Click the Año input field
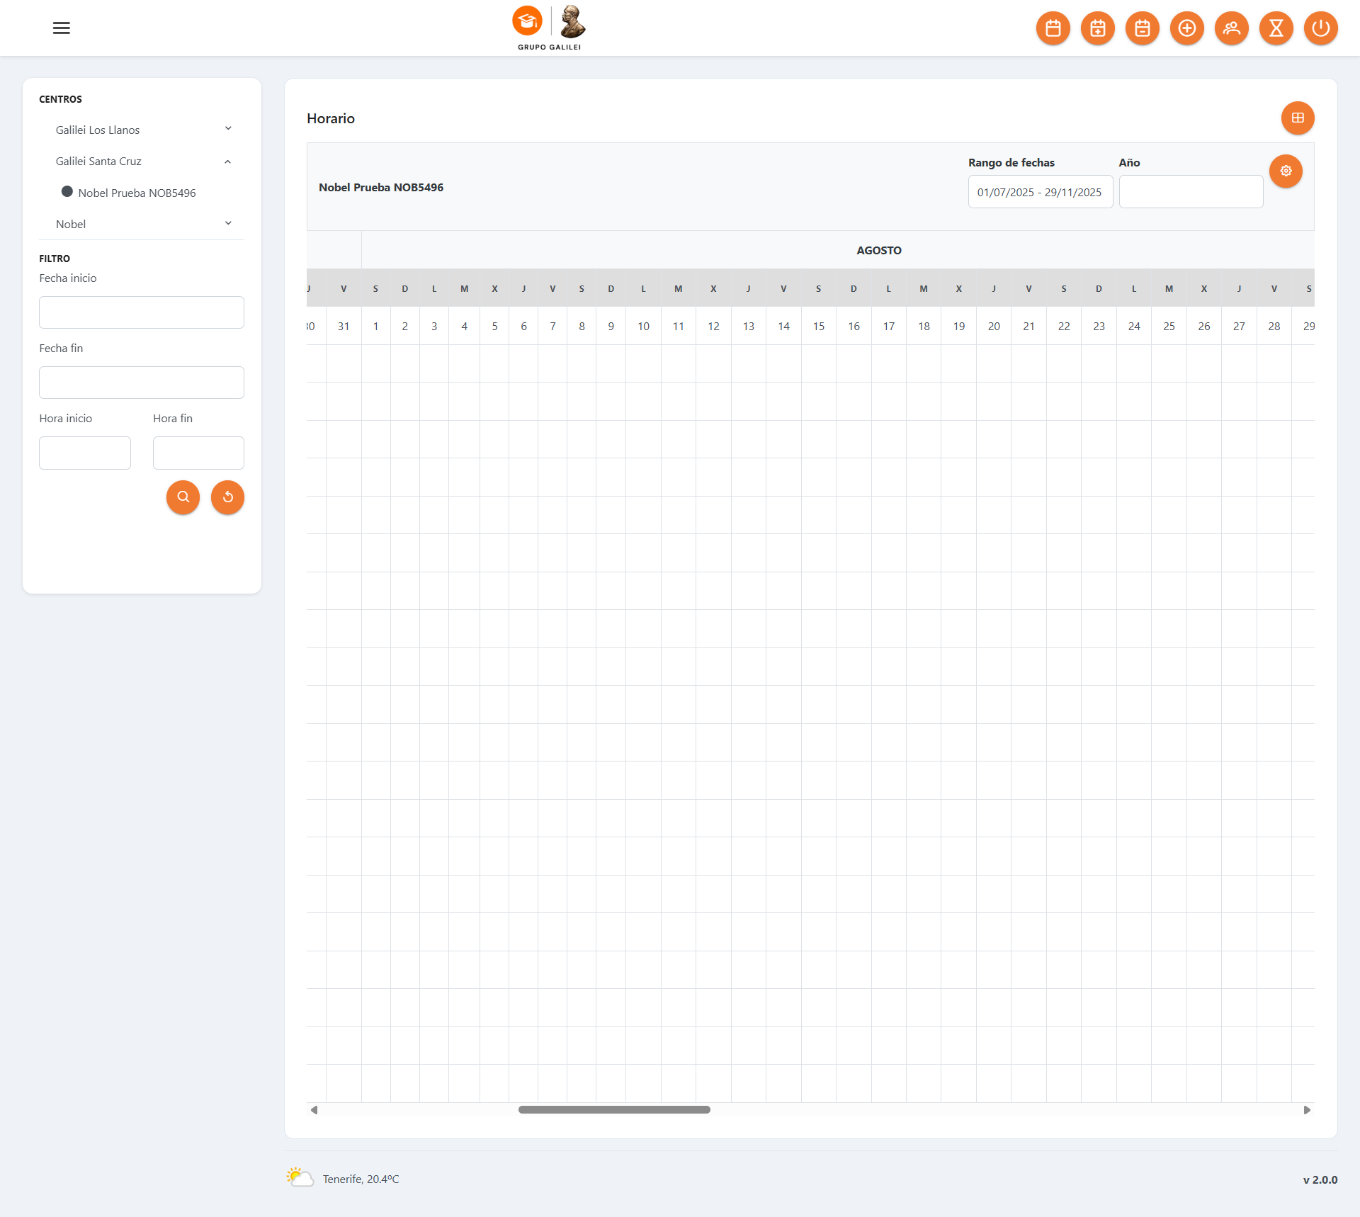 1191,192
